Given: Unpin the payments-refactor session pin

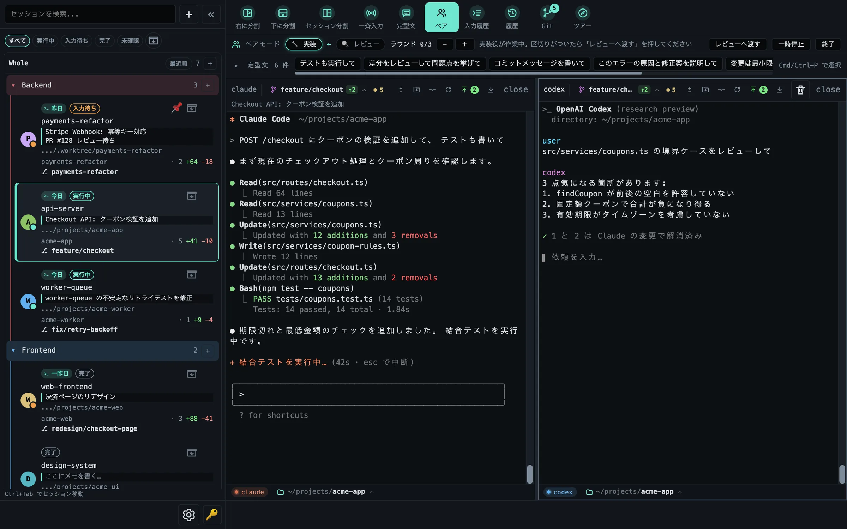Looking at the screenshot, I should click(x=176, y=108).
